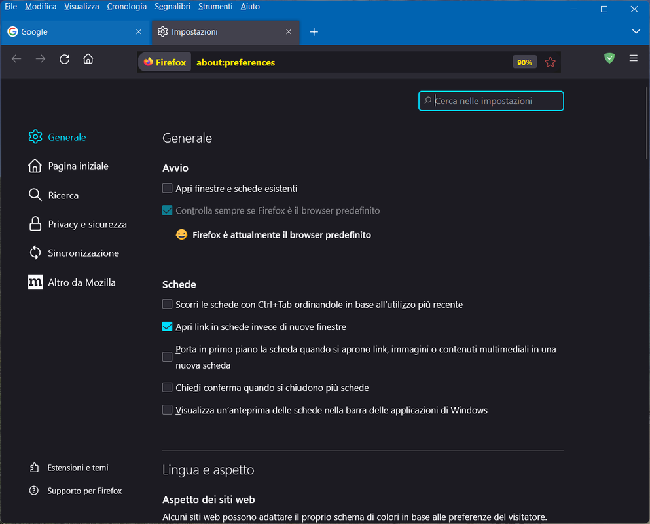
Task: Open the Aiuto menu
Action: 250,7
